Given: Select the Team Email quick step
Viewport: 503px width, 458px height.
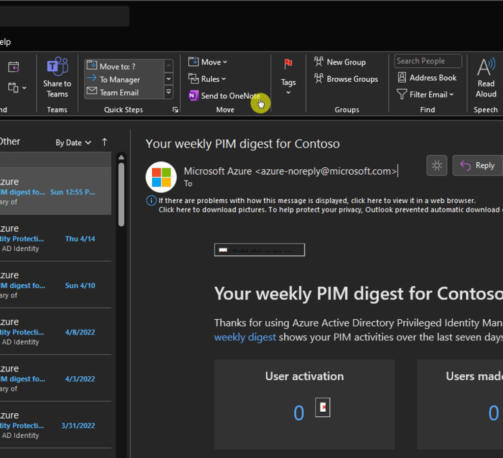Looking at the screenshot, I should (x=125, y=92).
